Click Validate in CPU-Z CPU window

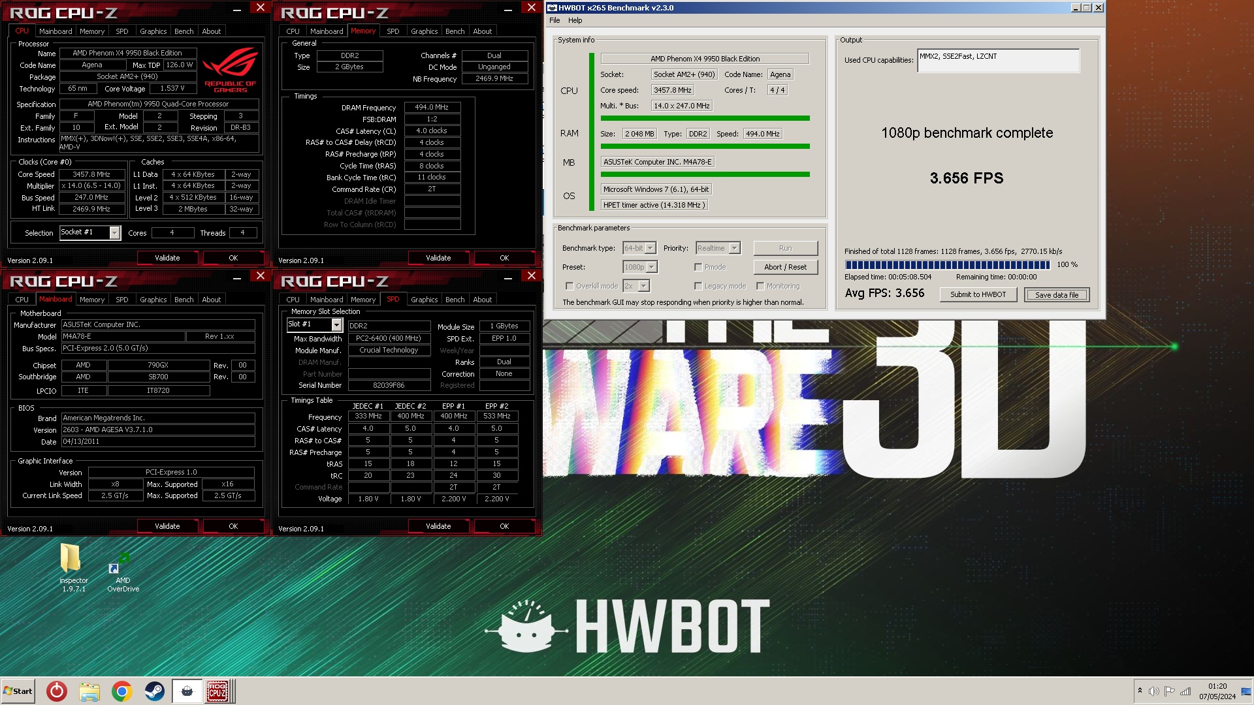tap(167, 258)
